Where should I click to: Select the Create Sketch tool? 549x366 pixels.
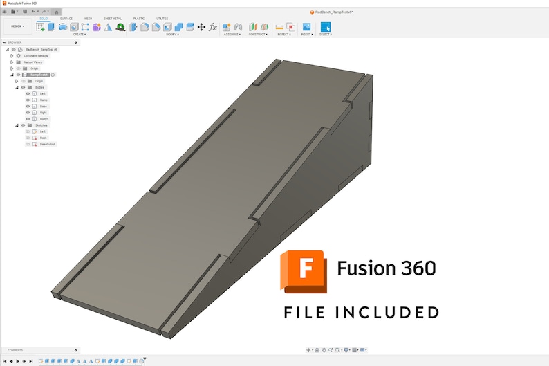(40, 27)
